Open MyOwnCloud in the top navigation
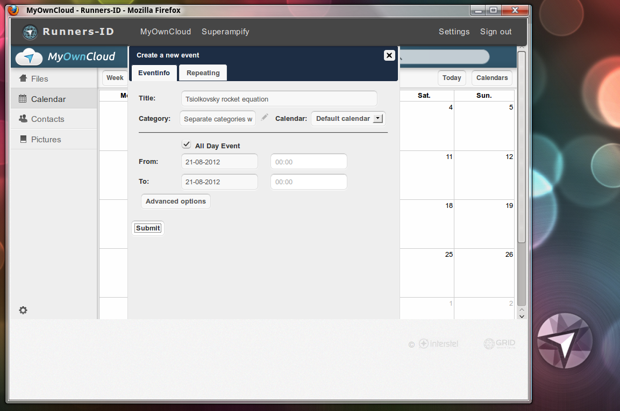The height and width of the screenshot is (411, 620). (x=165, y=32)
